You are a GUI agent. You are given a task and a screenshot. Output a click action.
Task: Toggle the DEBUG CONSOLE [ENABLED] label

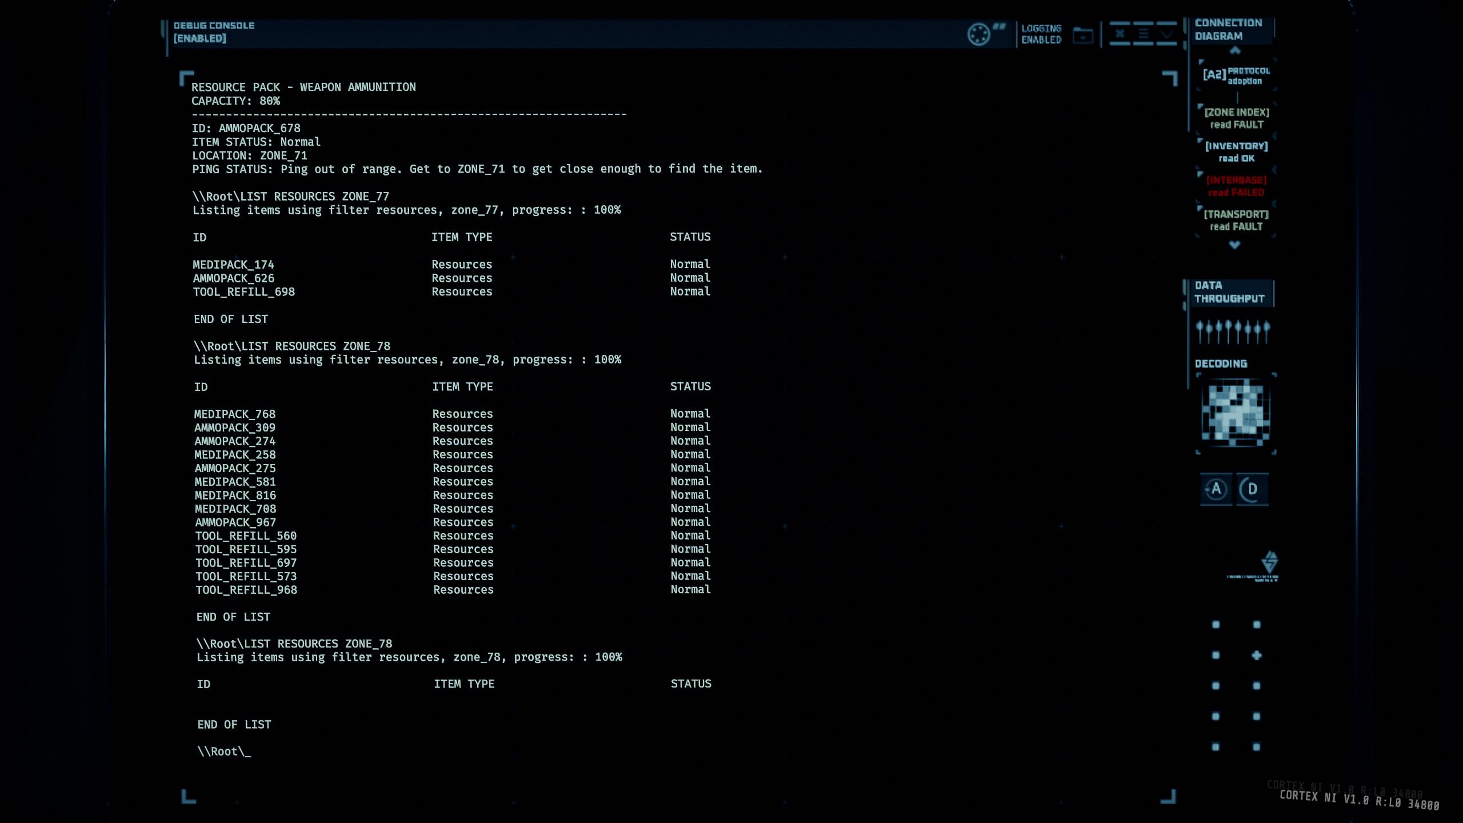pos(213,32)
